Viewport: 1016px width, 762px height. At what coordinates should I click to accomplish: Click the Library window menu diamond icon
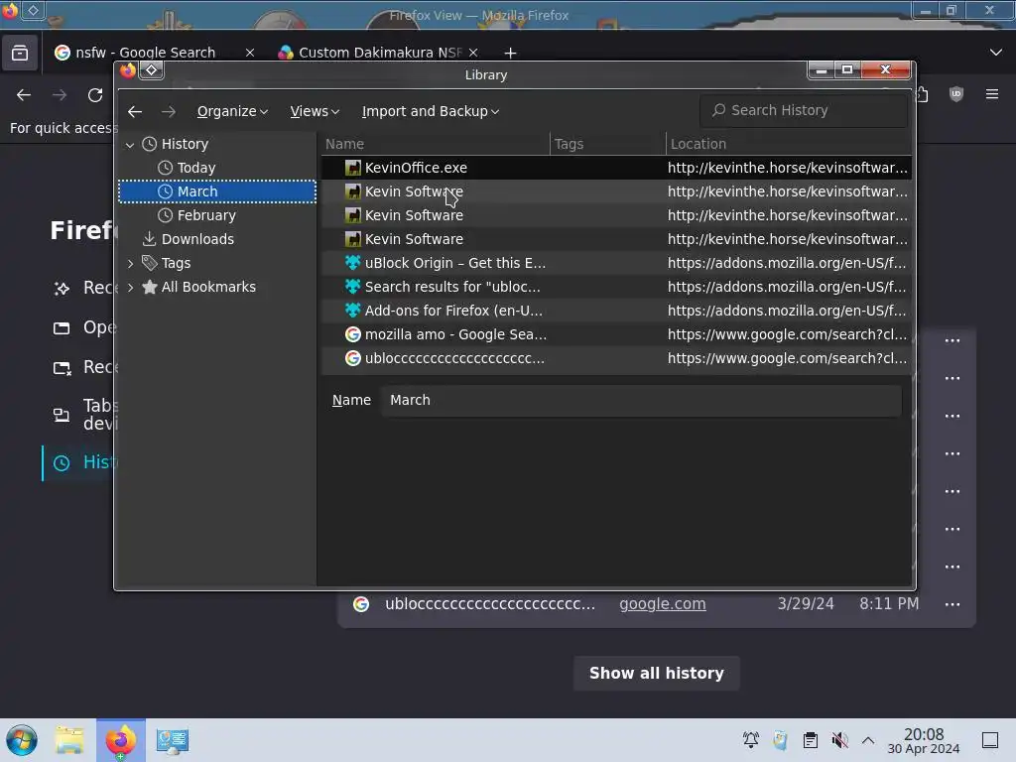(151, 70)
